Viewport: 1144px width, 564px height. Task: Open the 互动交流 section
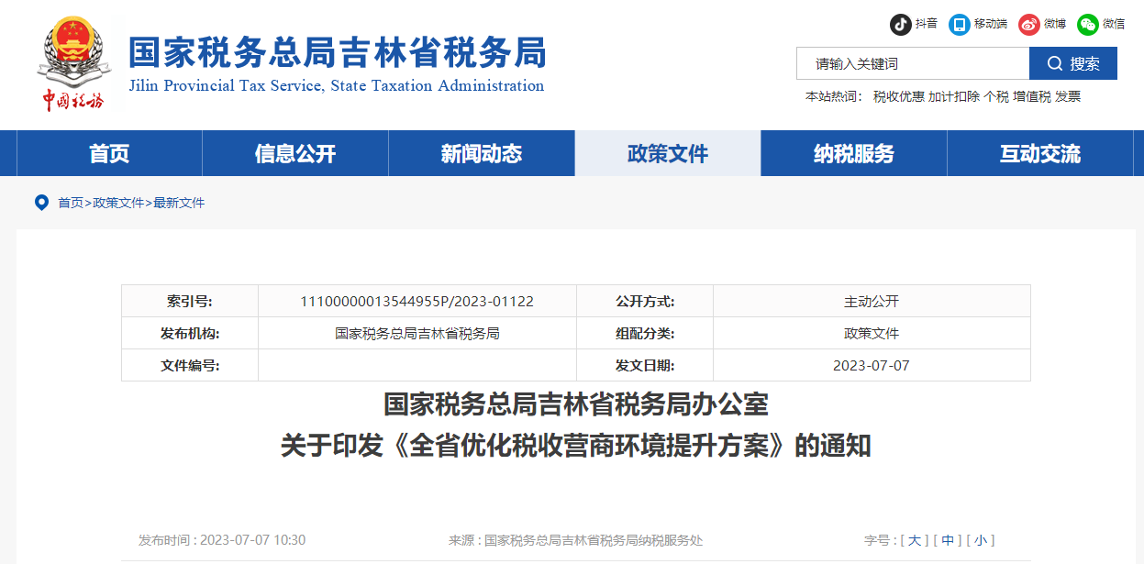(1039, 153)
